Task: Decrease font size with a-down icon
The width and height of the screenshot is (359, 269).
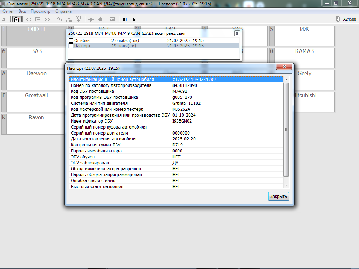Action: point(125,20)
